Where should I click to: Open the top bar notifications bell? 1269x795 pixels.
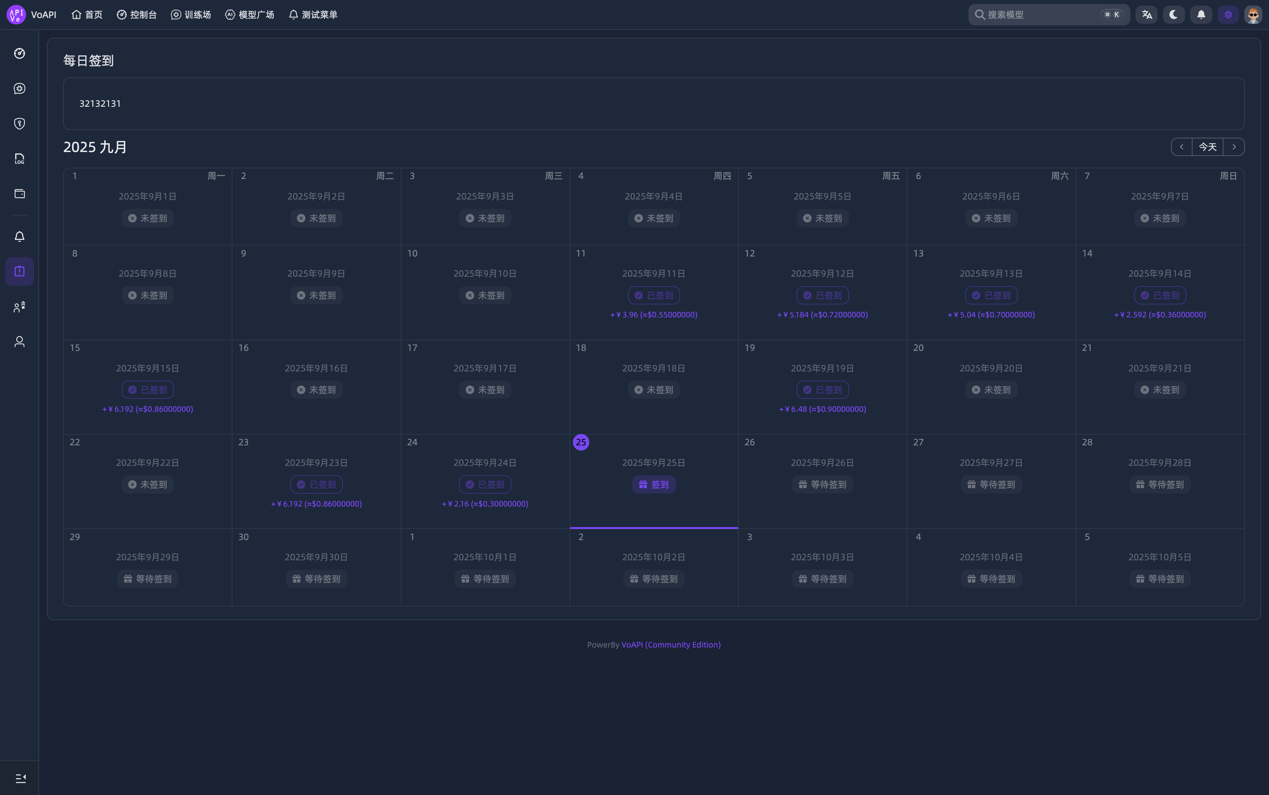1201,15
